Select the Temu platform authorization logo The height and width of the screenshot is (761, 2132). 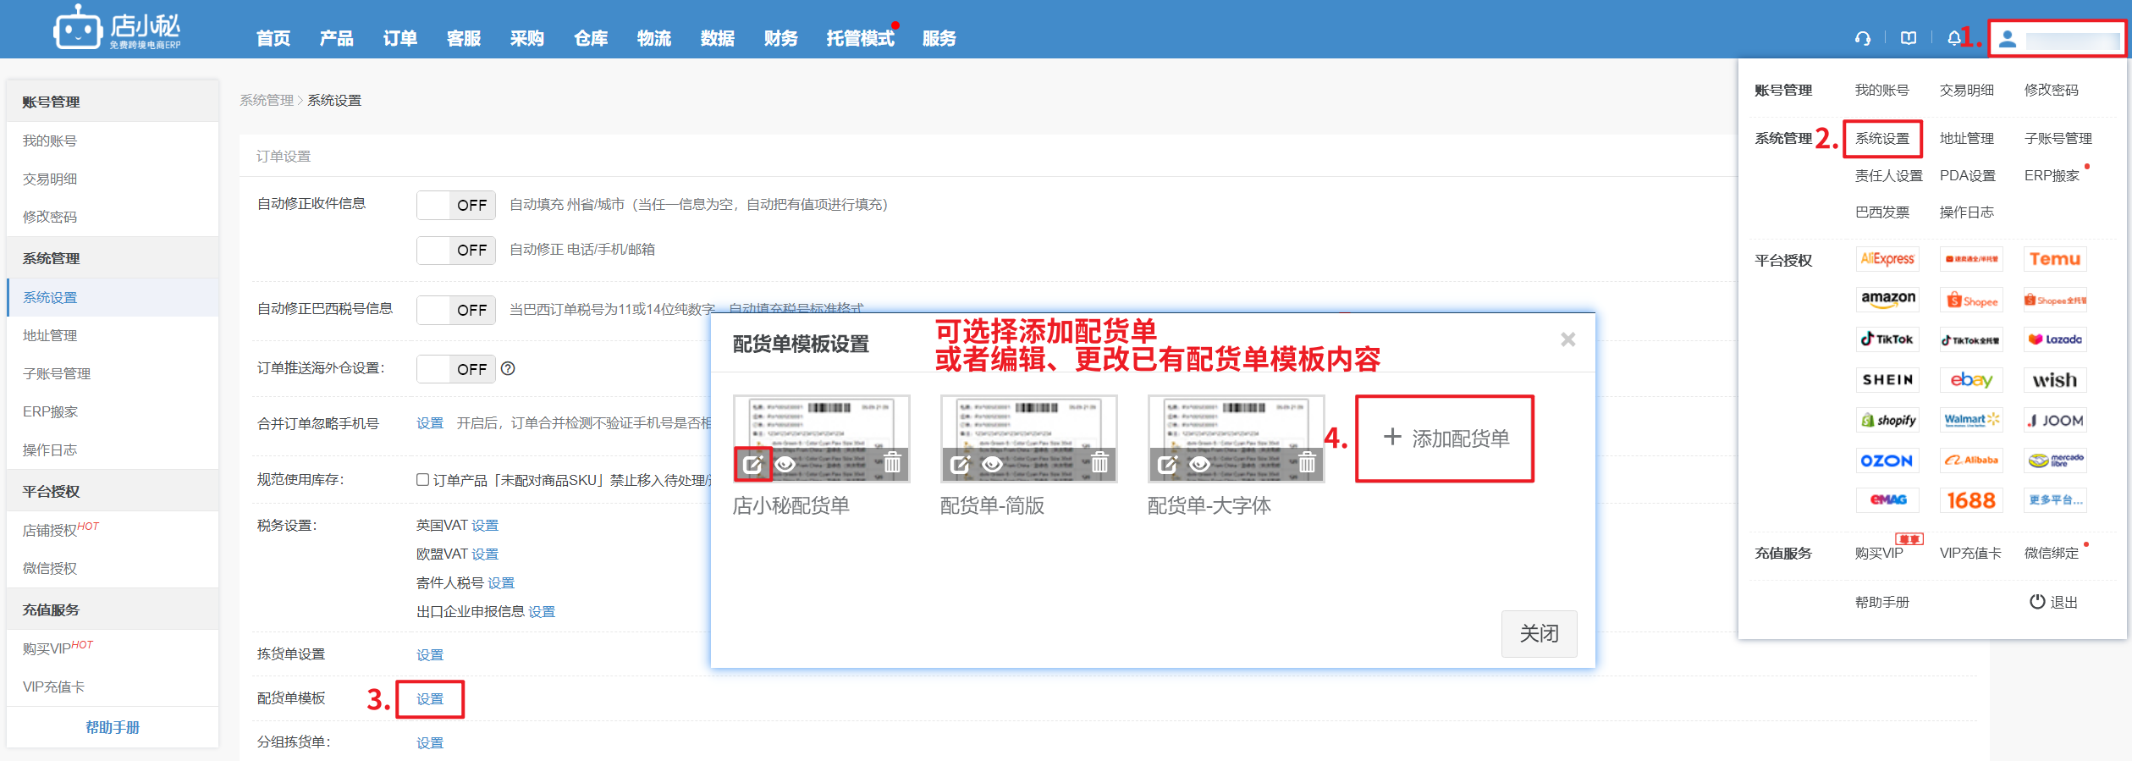coord(2055,259)
